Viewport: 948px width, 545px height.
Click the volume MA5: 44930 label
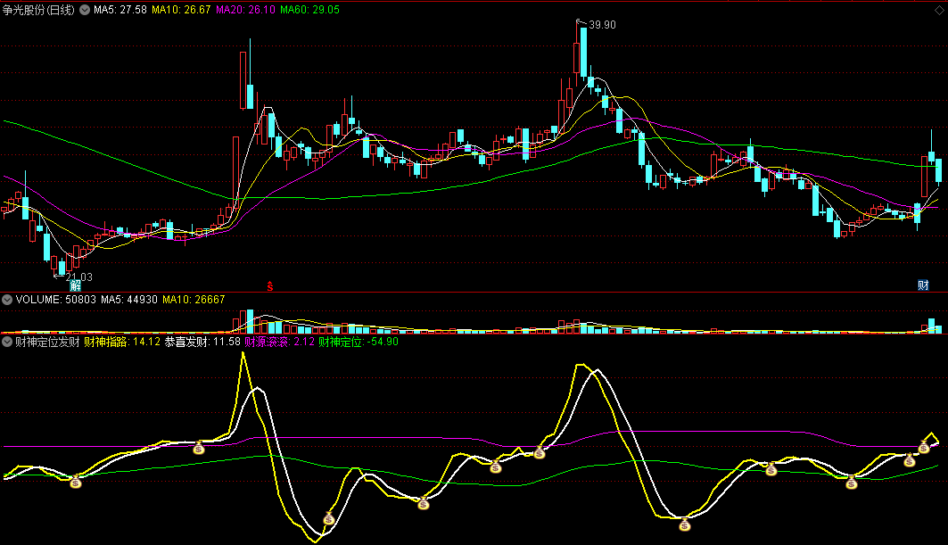pyautogui.click(x=129, y=300)
